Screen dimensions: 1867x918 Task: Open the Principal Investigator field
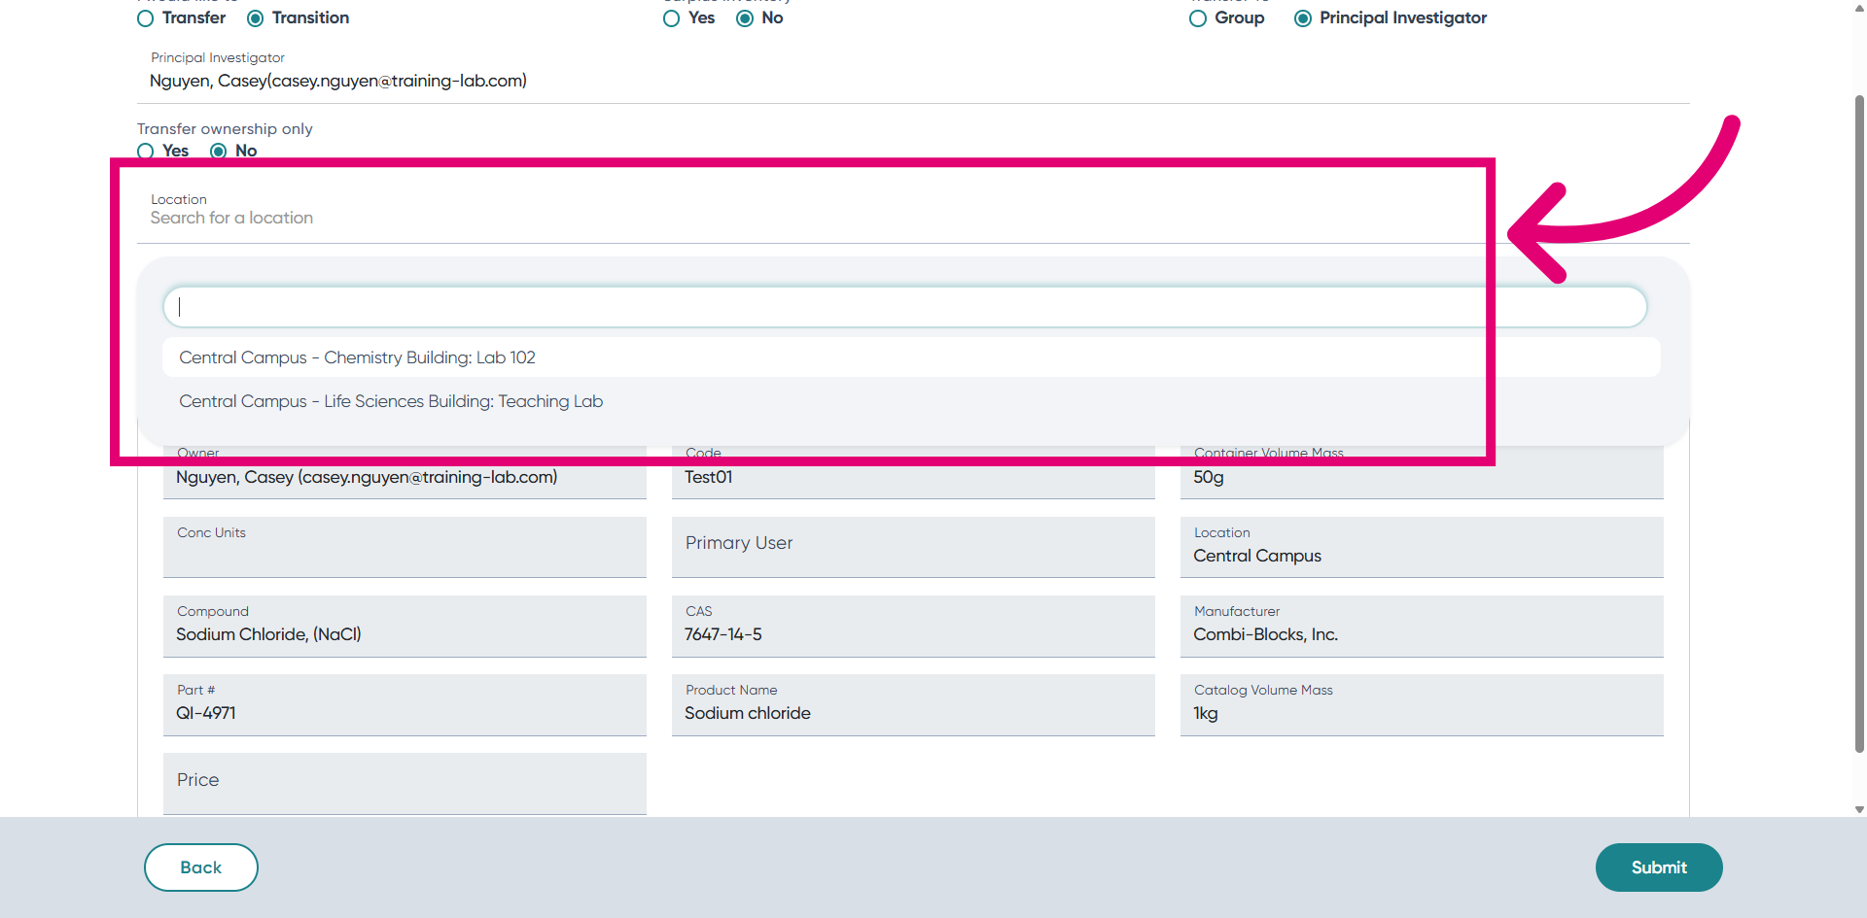tap(913, 74)
